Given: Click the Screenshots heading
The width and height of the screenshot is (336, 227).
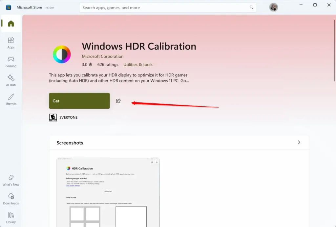Looking at the screenshot, I should tap(70, 143).
